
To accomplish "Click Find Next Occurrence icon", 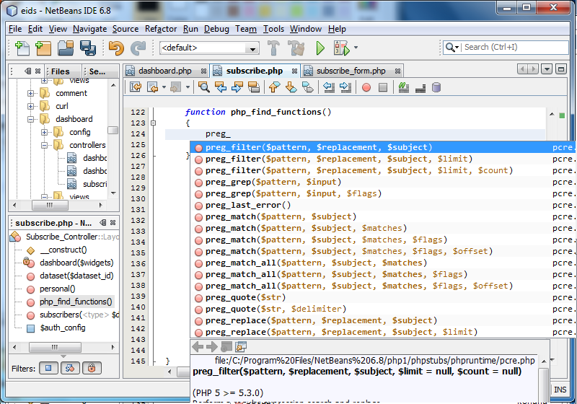I will [237, 87].
